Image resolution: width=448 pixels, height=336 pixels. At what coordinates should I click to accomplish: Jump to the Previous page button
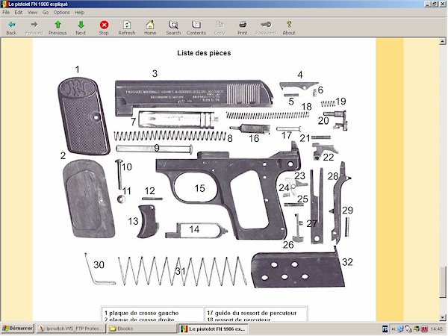(57, 28)
